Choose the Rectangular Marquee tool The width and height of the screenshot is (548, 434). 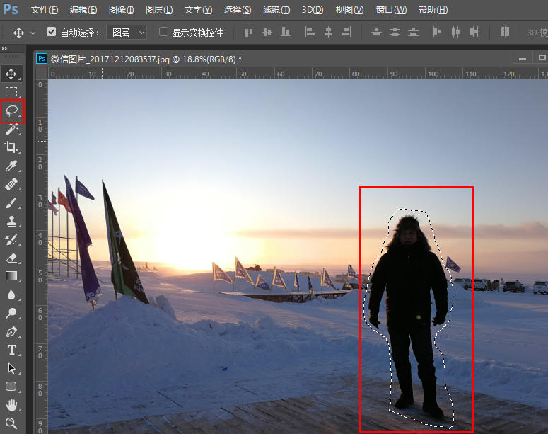click(x=12, y=92)
